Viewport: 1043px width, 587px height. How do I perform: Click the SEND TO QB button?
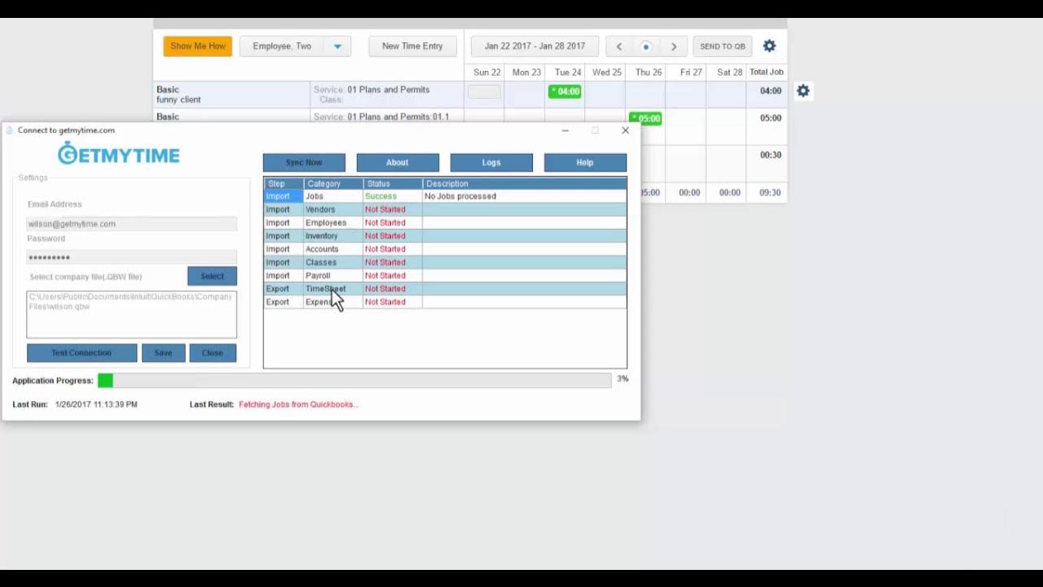[723, 46]
